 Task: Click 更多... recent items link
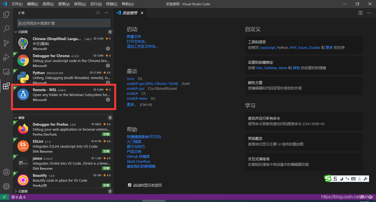pyautogui.click(x=132, y=105)
